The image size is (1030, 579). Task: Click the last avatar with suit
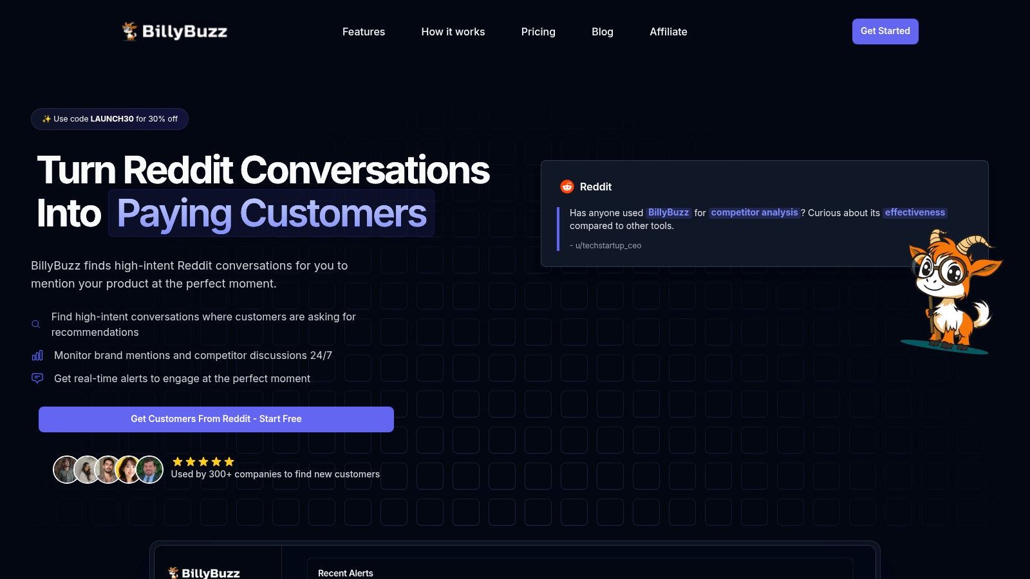tap(150, 470)
